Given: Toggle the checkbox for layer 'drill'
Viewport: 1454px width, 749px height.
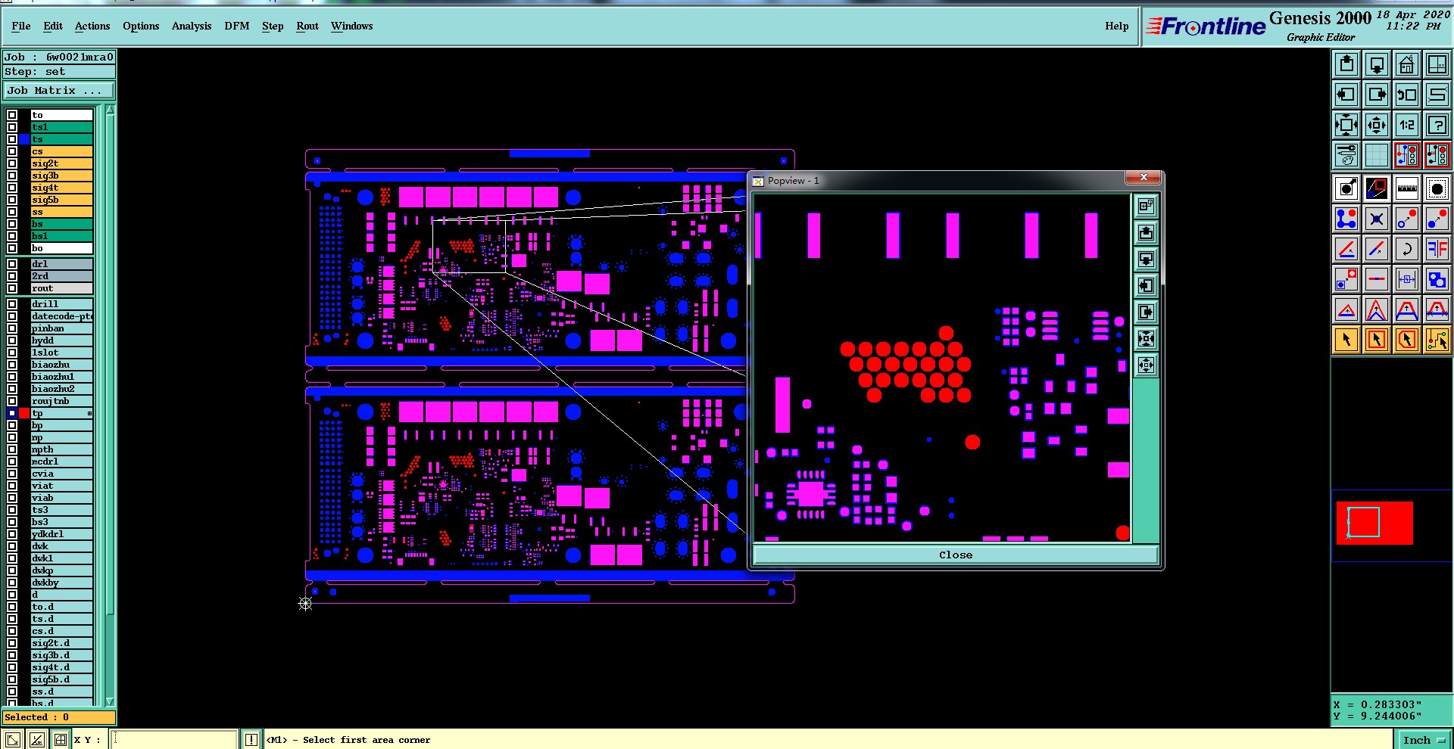Looking at the screenshot, I should [12, 304].
